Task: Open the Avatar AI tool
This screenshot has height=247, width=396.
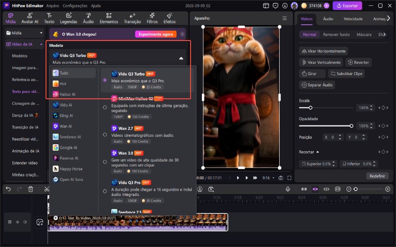Action: coord(30,18)
